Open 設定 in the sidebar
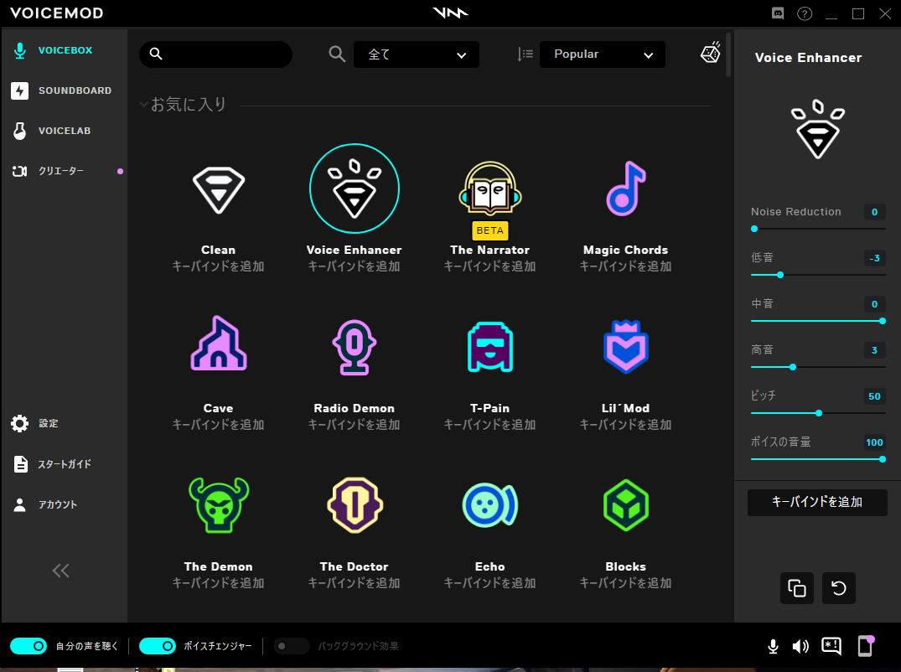 pos(64,424)
